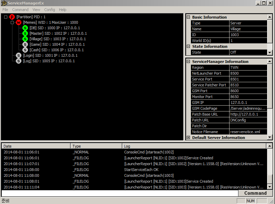Select [Partition] PID : 1 tree row
This screenshot has width=275, height=204.
point(31,17)
